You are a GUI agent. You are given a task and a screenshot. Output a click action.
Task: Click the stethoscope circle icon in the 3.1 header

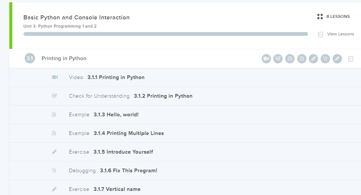(325, 59)
